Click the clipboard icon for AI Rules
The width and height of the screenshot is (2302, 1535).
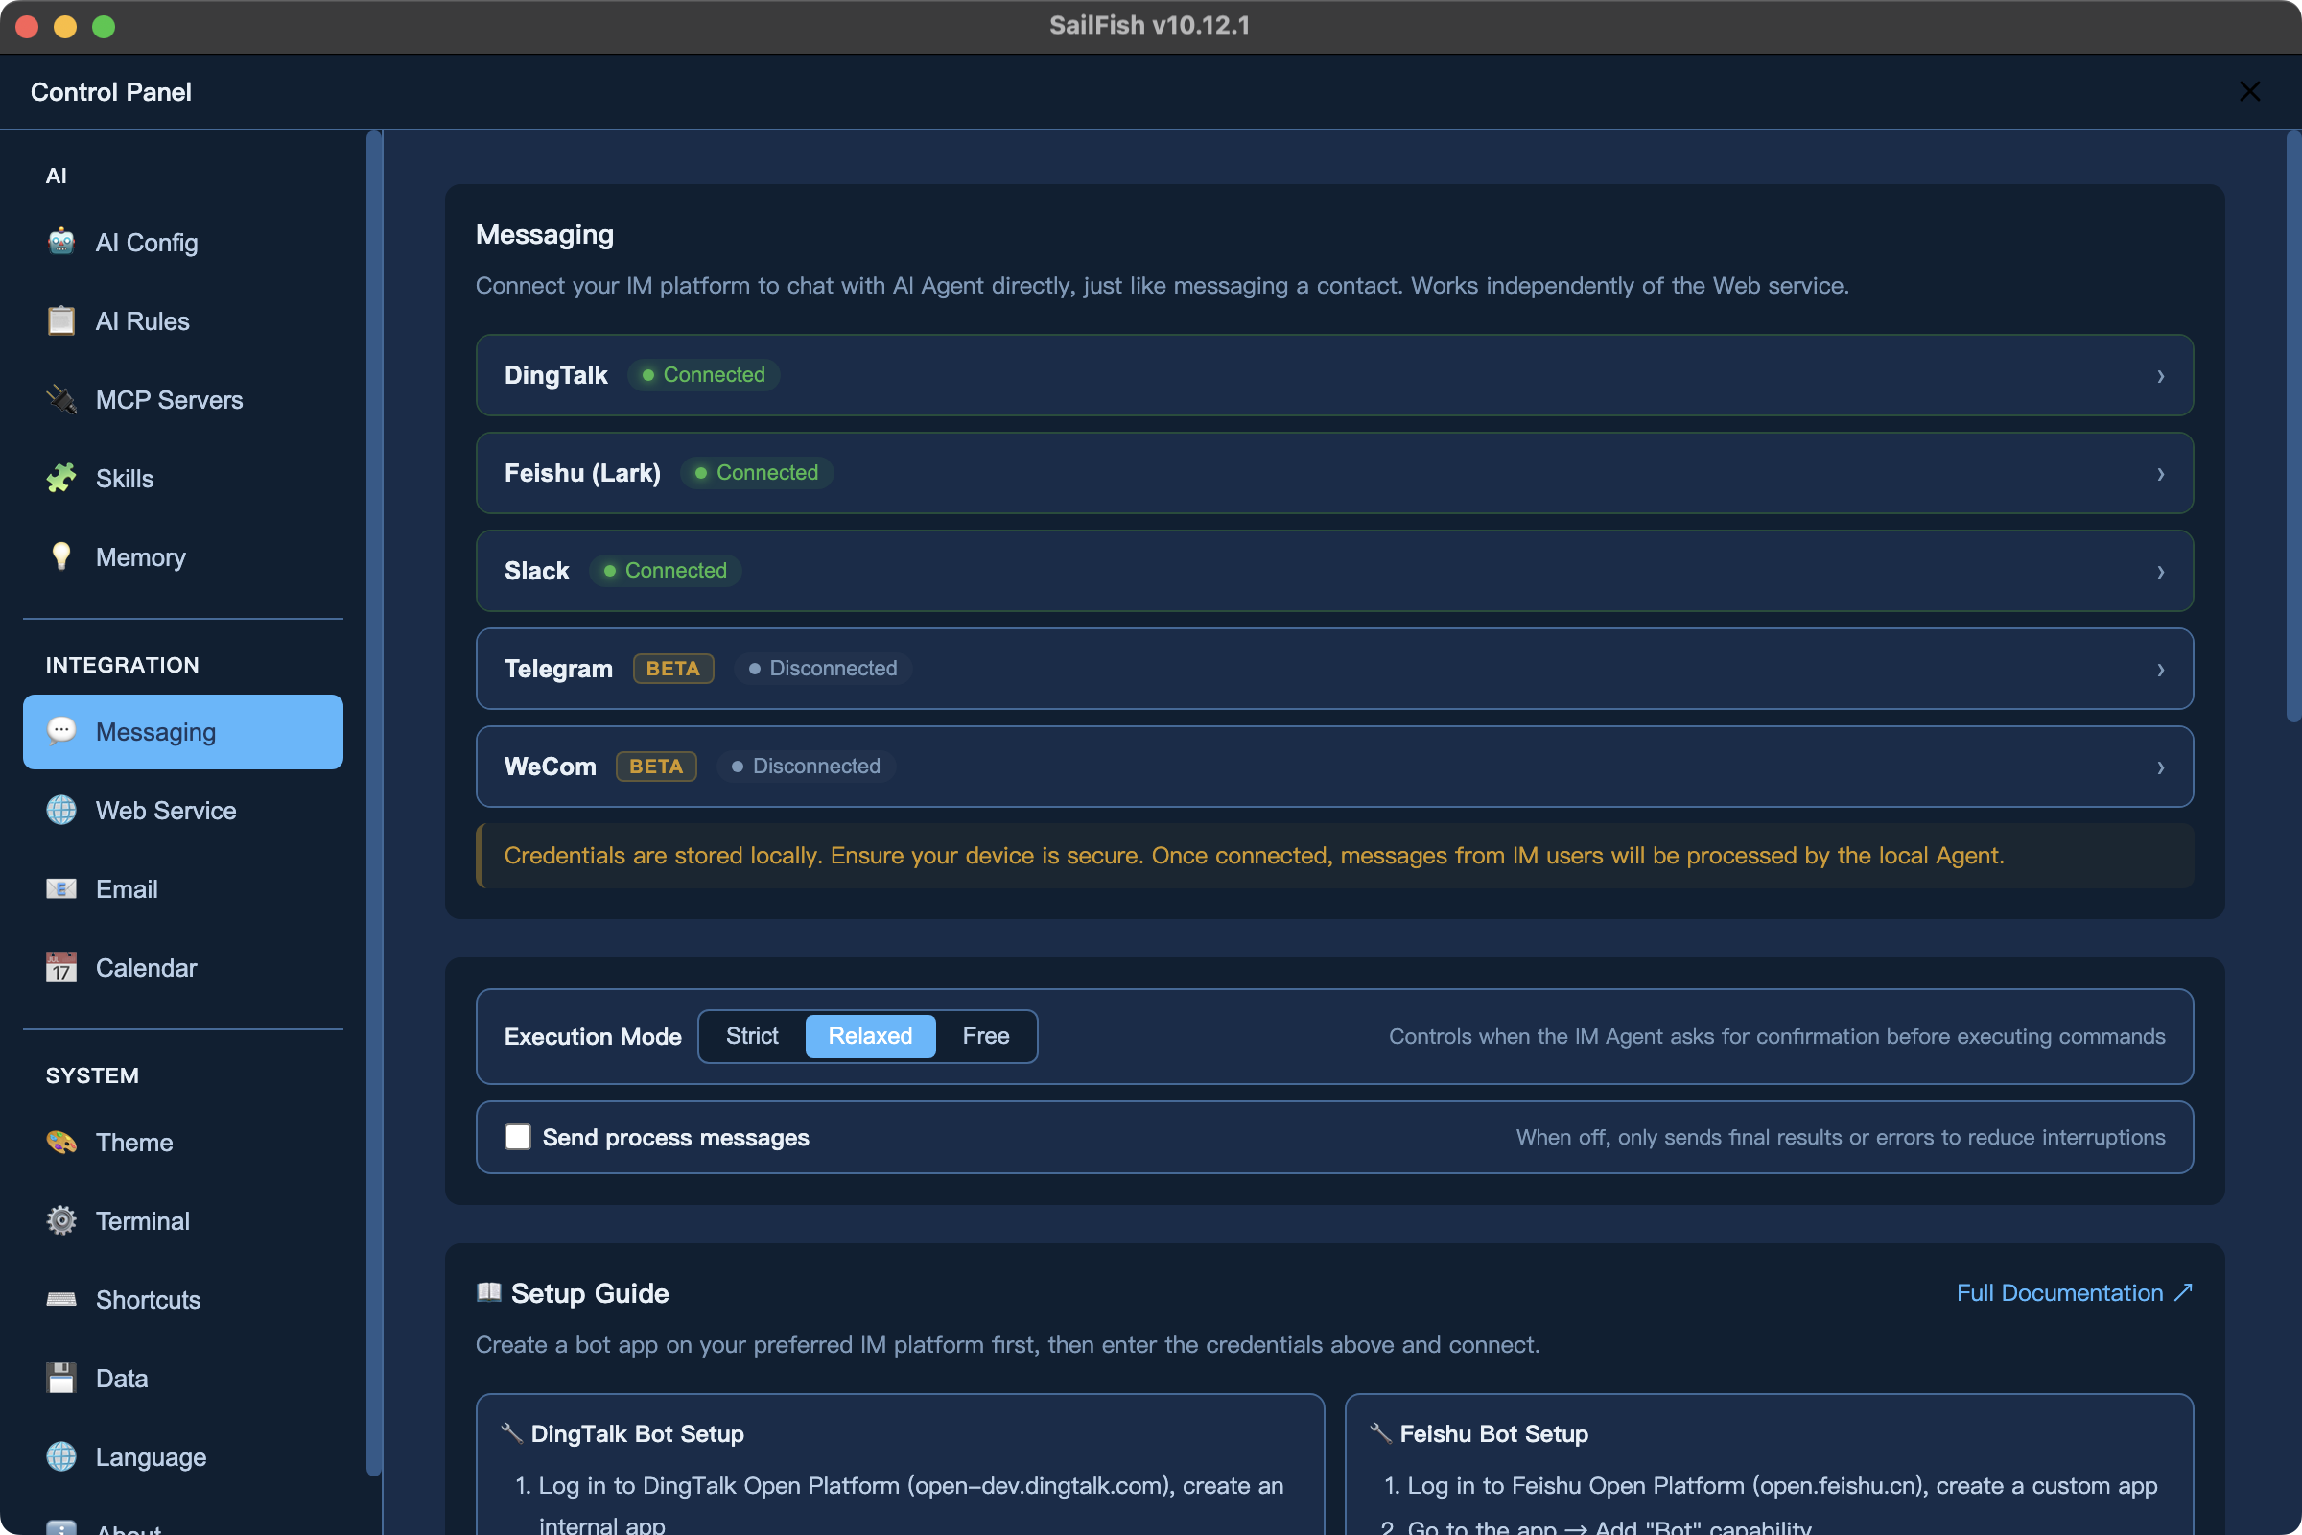[60, 320]
